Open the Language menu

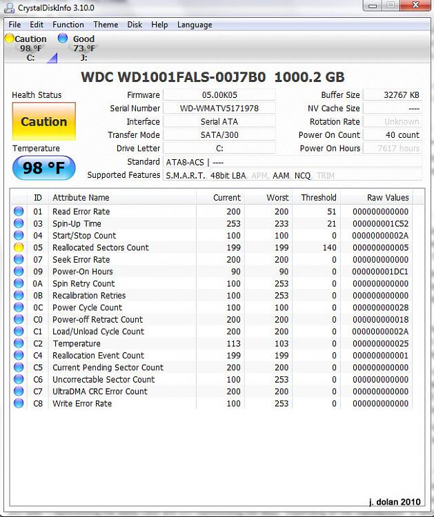pos(195,25)
